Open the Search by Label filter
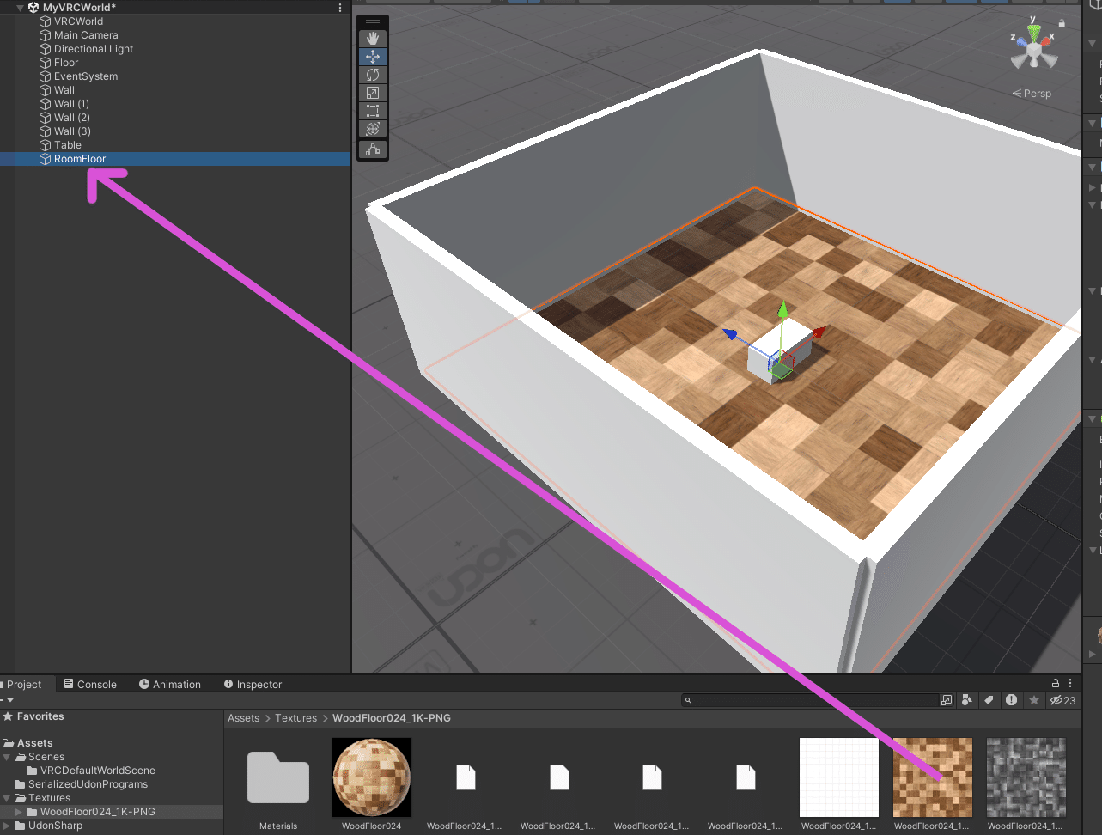 point(989,700)
